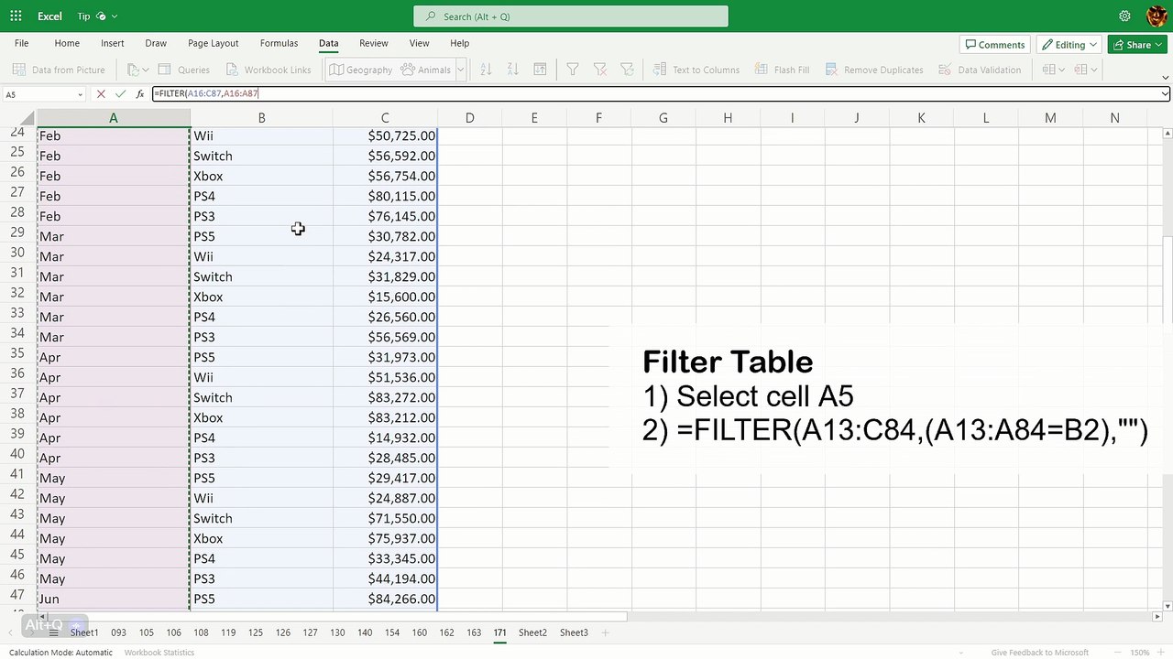
Task: Click the Reapply filter icon
Action: [x=628, y=70]
